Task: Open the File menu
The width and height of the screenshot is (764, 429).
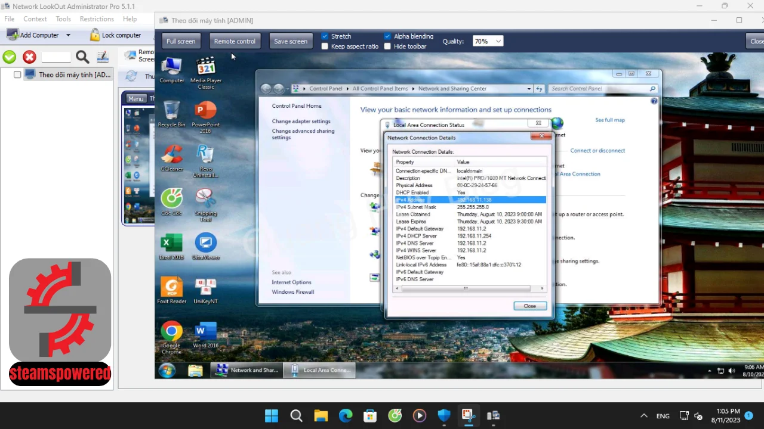Action: point(10,19)
